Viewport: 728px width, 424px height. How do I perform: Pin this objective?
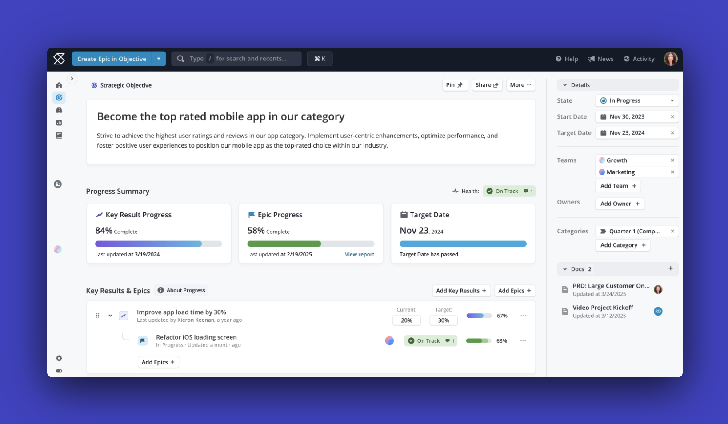(x=455, y=85)
